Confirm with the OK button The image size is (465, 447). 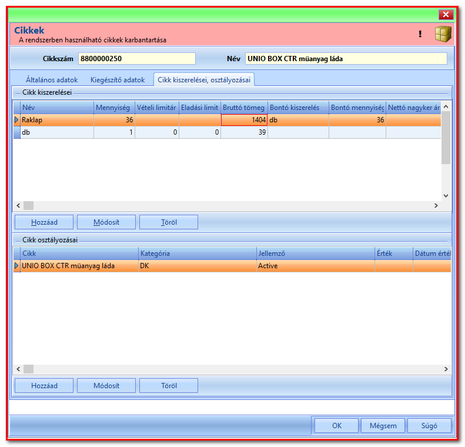click(x=337, y=426)
